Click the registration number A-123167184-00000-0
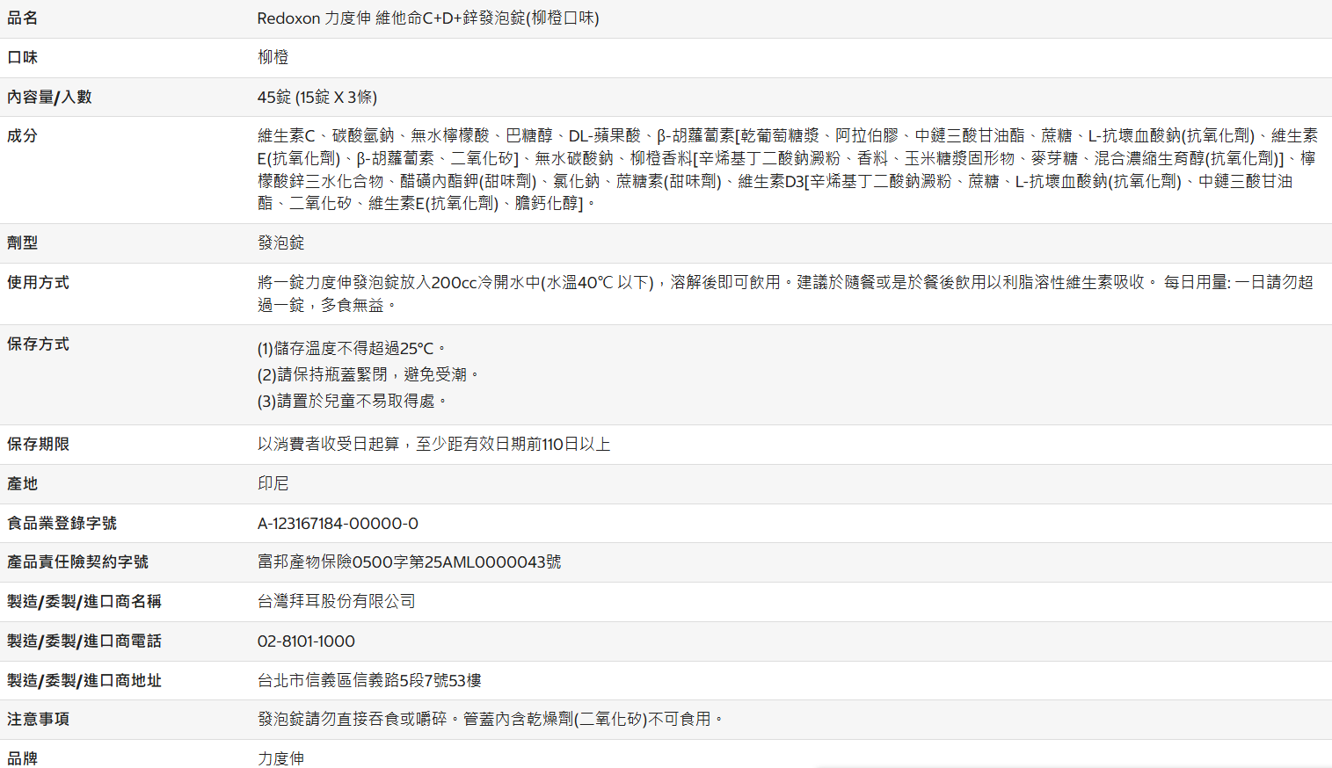This screenshot has height=768, width=1332. [338, 524]
